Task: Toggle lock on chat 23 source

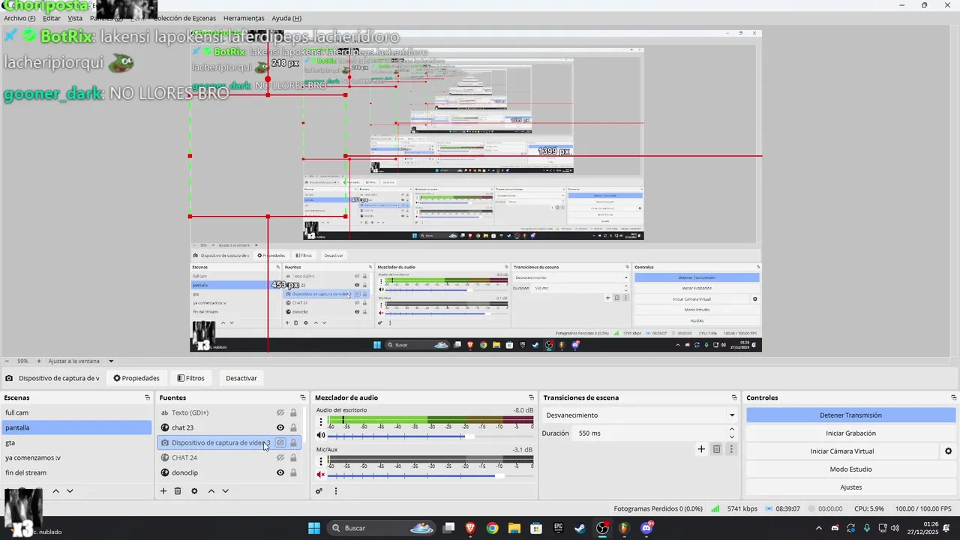Action: point(293,427)
